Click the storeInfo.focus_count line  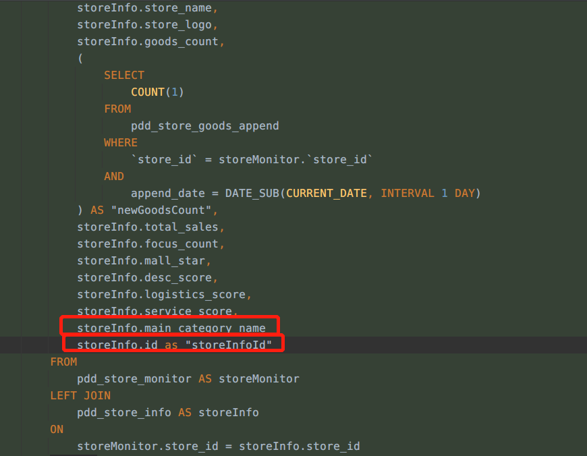pyautogui.click(x=150, y=244)
